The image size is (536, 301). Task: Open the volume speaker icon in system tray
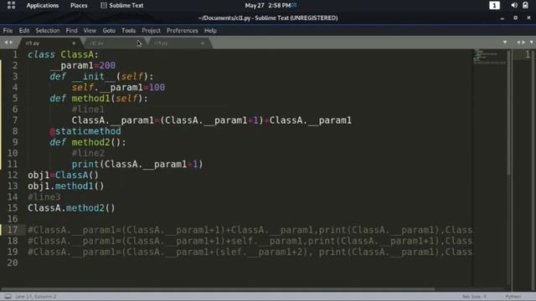[513, 5]
